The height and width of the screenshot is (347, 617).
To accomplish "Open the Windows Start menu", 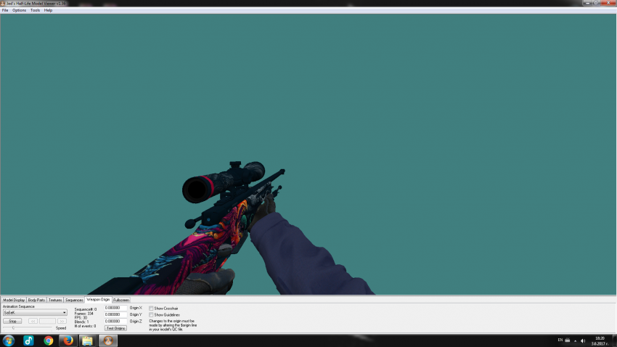I will click(x=9, y=340).
